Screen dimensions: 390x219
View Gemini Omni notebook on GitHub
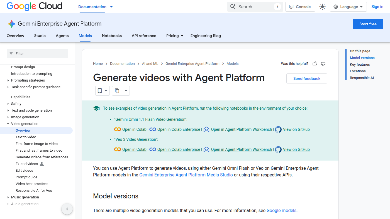[296, 129]
